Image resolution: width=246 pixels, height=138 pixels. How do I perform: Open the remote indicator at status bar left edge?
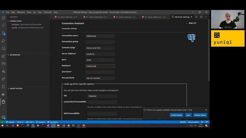pos(2,122)
